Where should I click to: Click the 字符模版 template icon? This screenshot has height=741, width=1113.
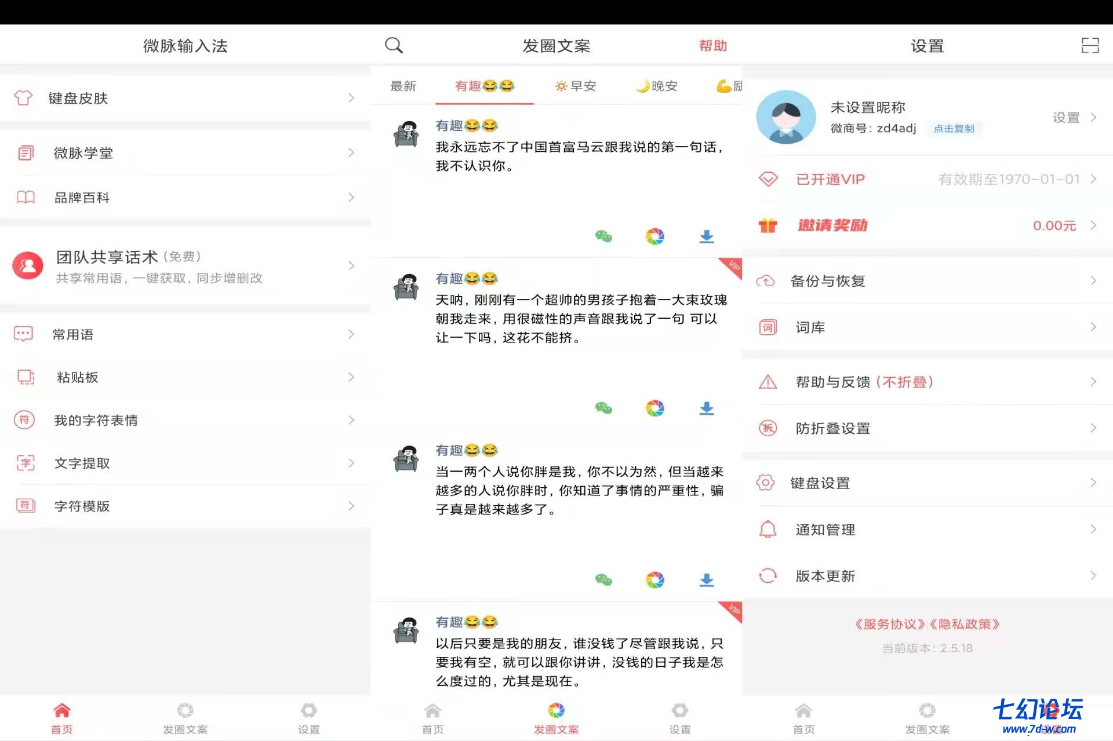(x=26, y=506)
